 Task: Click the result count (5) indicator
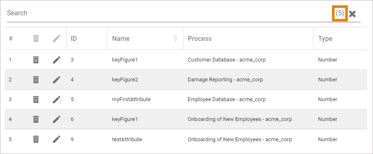click(x=340, y=13)
